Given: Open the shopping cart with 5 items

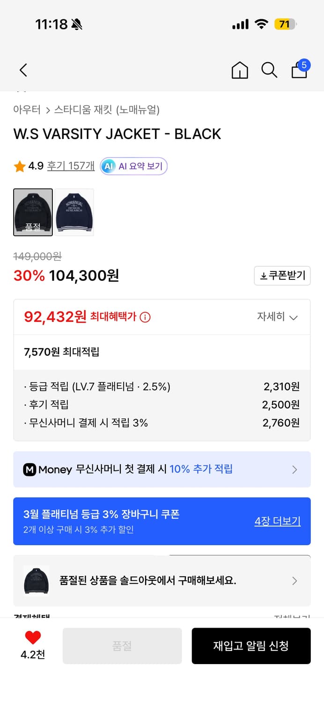Looking at the screenshot, I should (299, 71).
